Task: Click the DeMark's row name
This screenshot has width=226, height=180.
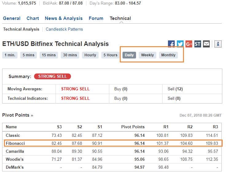Action: coord(14,167)
